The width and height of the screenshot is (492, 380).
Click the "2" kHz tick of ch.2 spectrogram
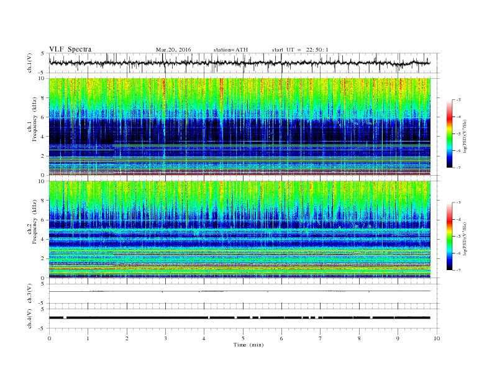43,259
